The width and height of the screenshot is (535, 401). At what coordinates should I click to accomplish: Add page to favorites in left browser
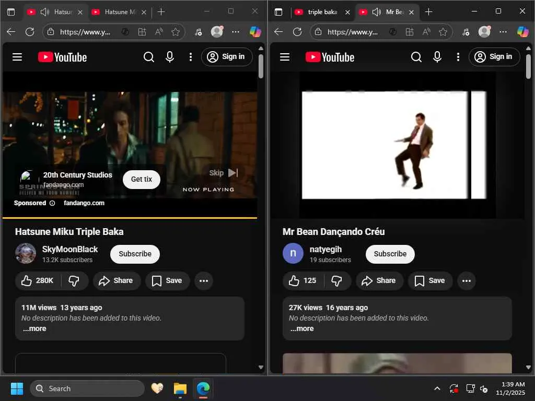176,32
